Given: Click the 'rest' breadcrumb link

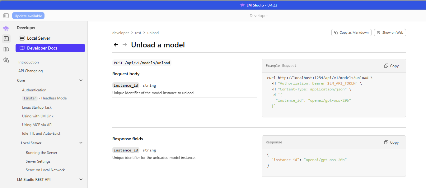Looking at the screenshot, I should 138,33.
